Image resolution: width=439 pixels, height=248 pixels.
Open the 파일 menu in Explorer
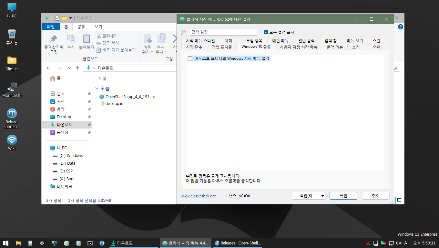point(51,27)
